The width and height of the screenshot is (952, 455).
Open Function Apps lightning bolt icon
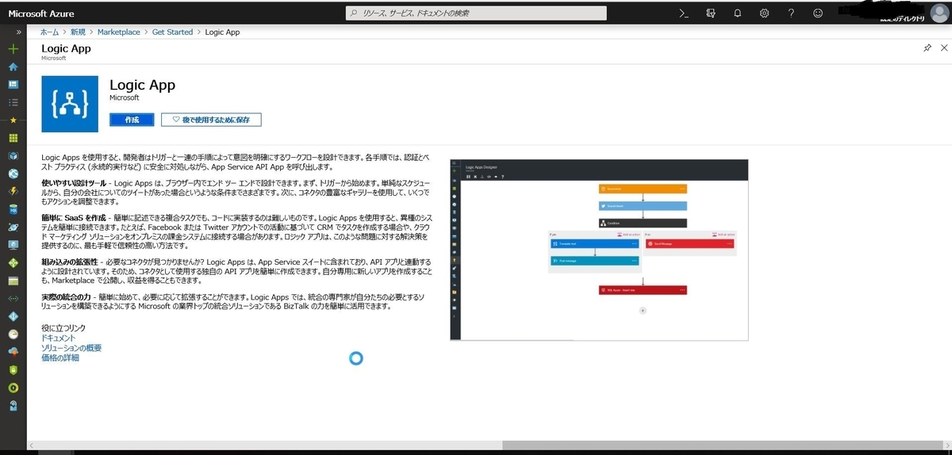click(x=13, y=191)
